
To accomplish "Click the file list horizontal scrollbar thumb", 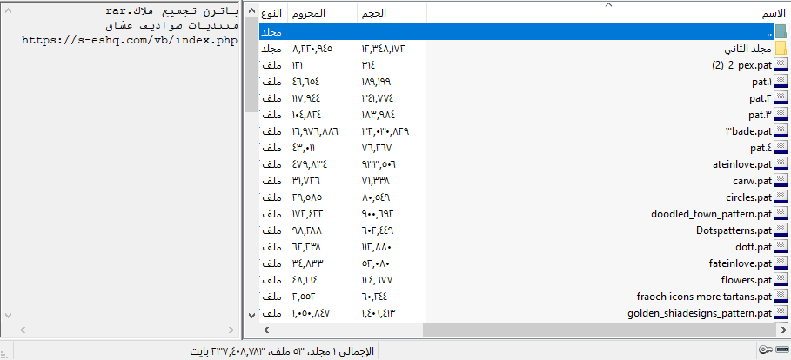I will point(598,330).
